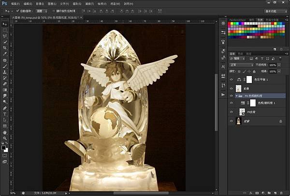Viewport: 290px width, 196px height.
Task: Click the background color swatch
Action: tap(7, 150)
